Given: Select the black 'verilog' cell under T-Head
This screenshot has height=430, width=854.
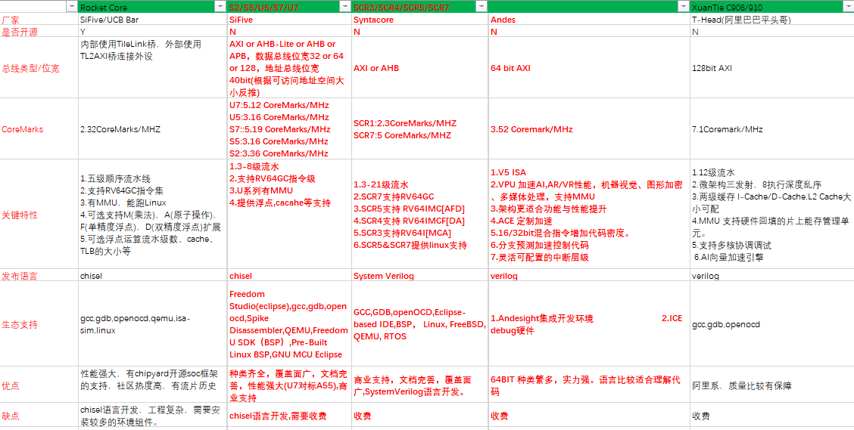Looking at the screenshot, I should [771, 276].
